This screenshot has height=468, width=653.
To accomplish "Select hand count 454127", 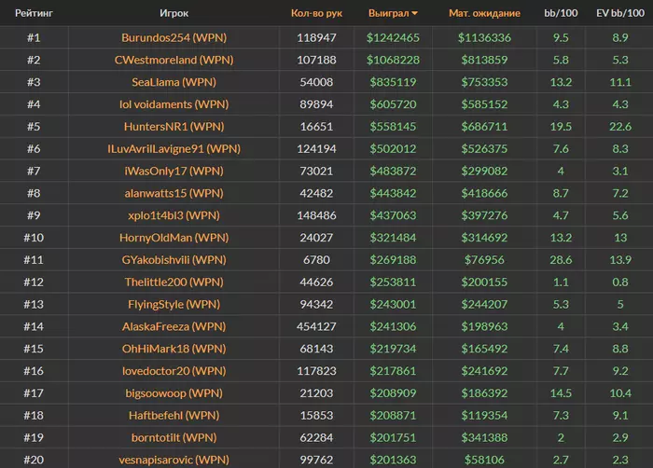I will point(316,326).
